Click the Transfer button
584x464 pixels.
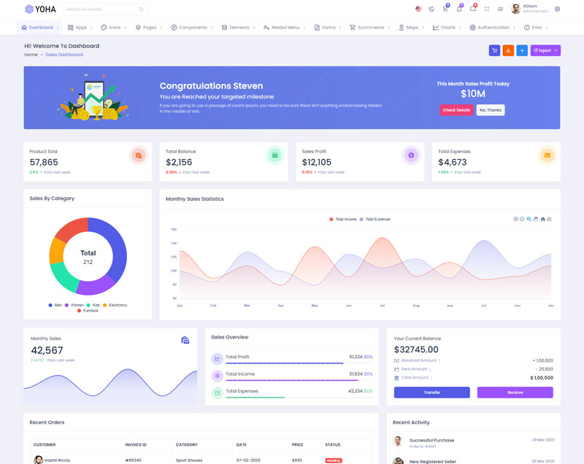pyautogui.click(x=431, y=393)
